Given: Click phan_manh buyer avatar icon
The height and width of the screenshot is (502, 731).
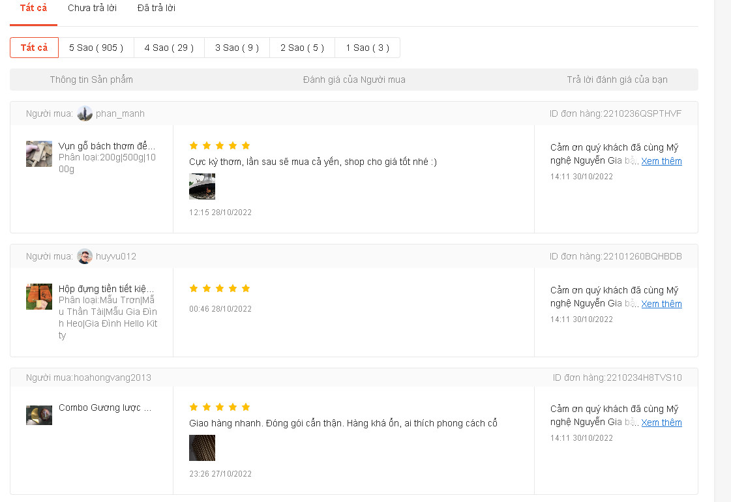Looking at the screenshot, I should [x=85, y=113].
